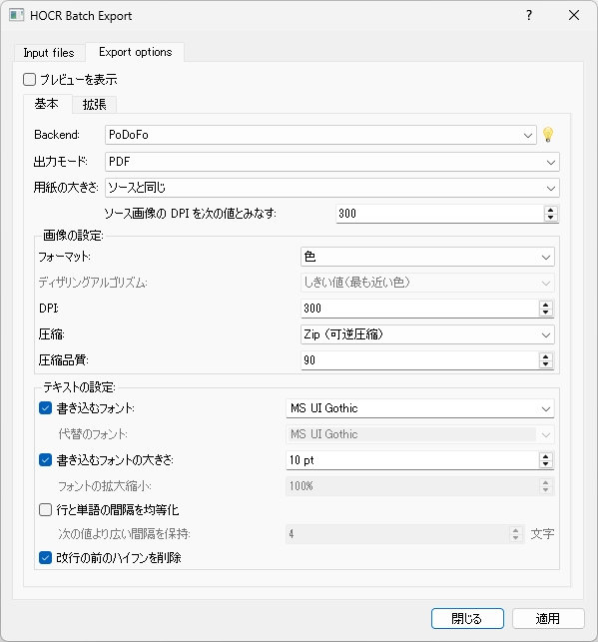Uncheck the 書き込むフォント checkbox

(46, 408)
